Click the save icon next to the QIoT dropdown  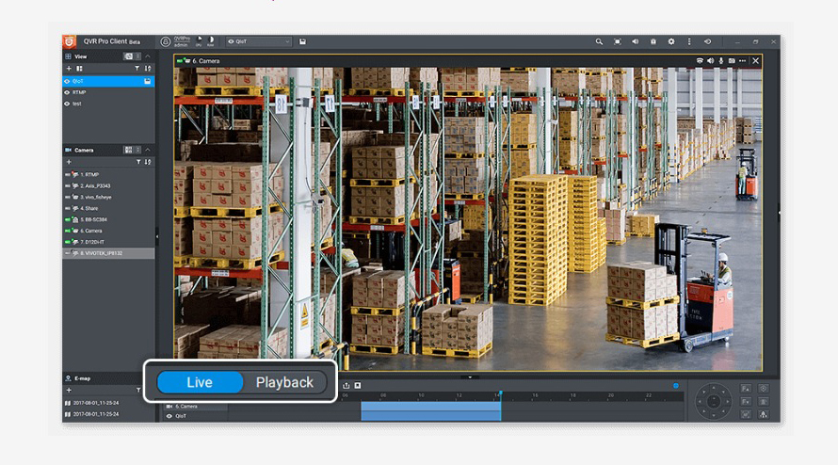coord(302,41)
